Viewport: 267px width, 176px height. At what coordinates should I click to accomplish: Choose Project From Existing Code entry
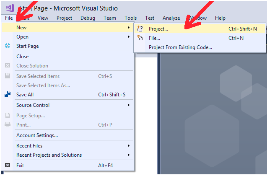tap(200, 47)
